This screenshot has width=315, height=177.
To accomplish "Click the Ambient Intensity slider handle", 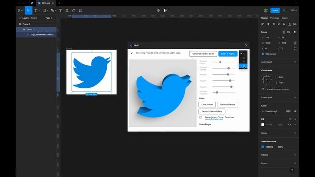I will pos(217,93).
